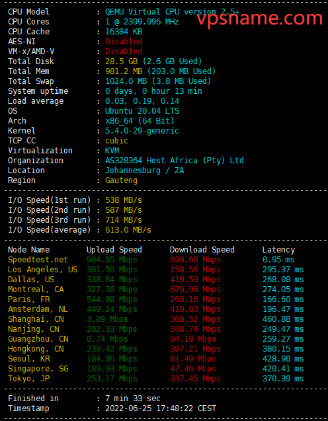Screen dimensions: 328x421
Task: Click the Virtualization value KVM
Action: [x=112, y=151]
